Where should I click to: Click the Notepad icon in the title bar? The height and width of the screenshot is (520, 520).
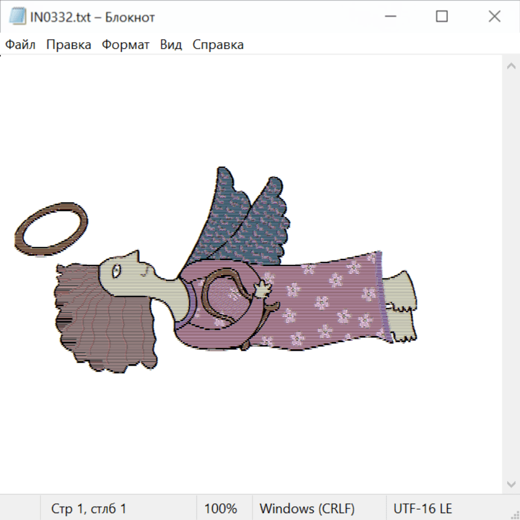coord(17,17)
